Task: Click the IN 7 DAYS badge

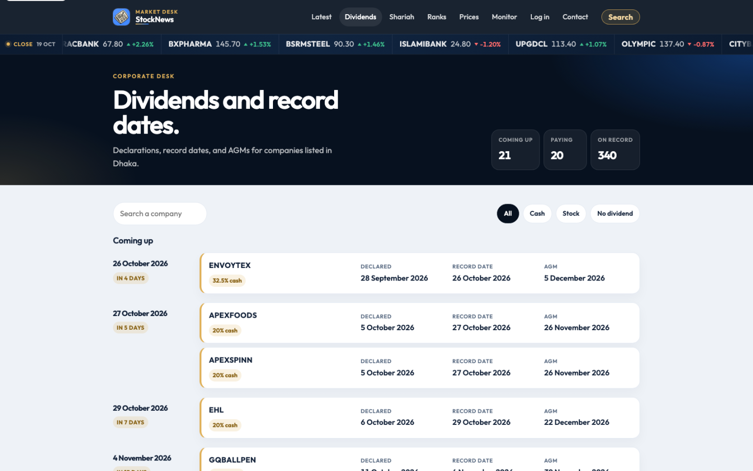Action: (x=131, y=422)
